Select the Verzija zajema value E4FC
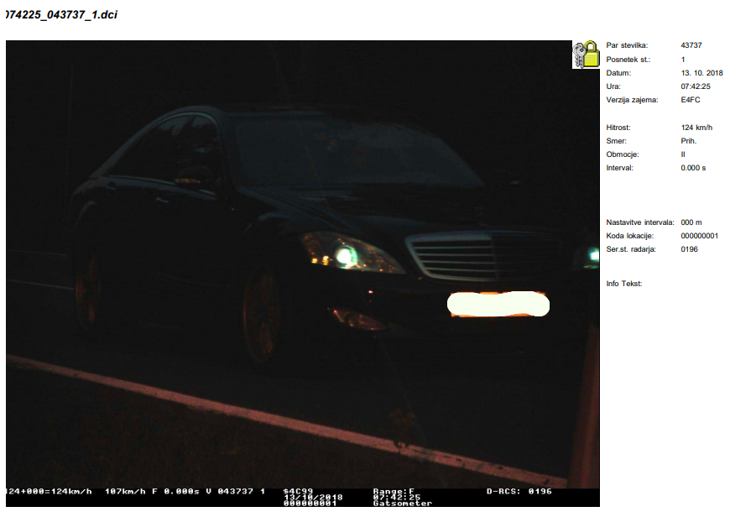730x517 pixels. [691, 100]
